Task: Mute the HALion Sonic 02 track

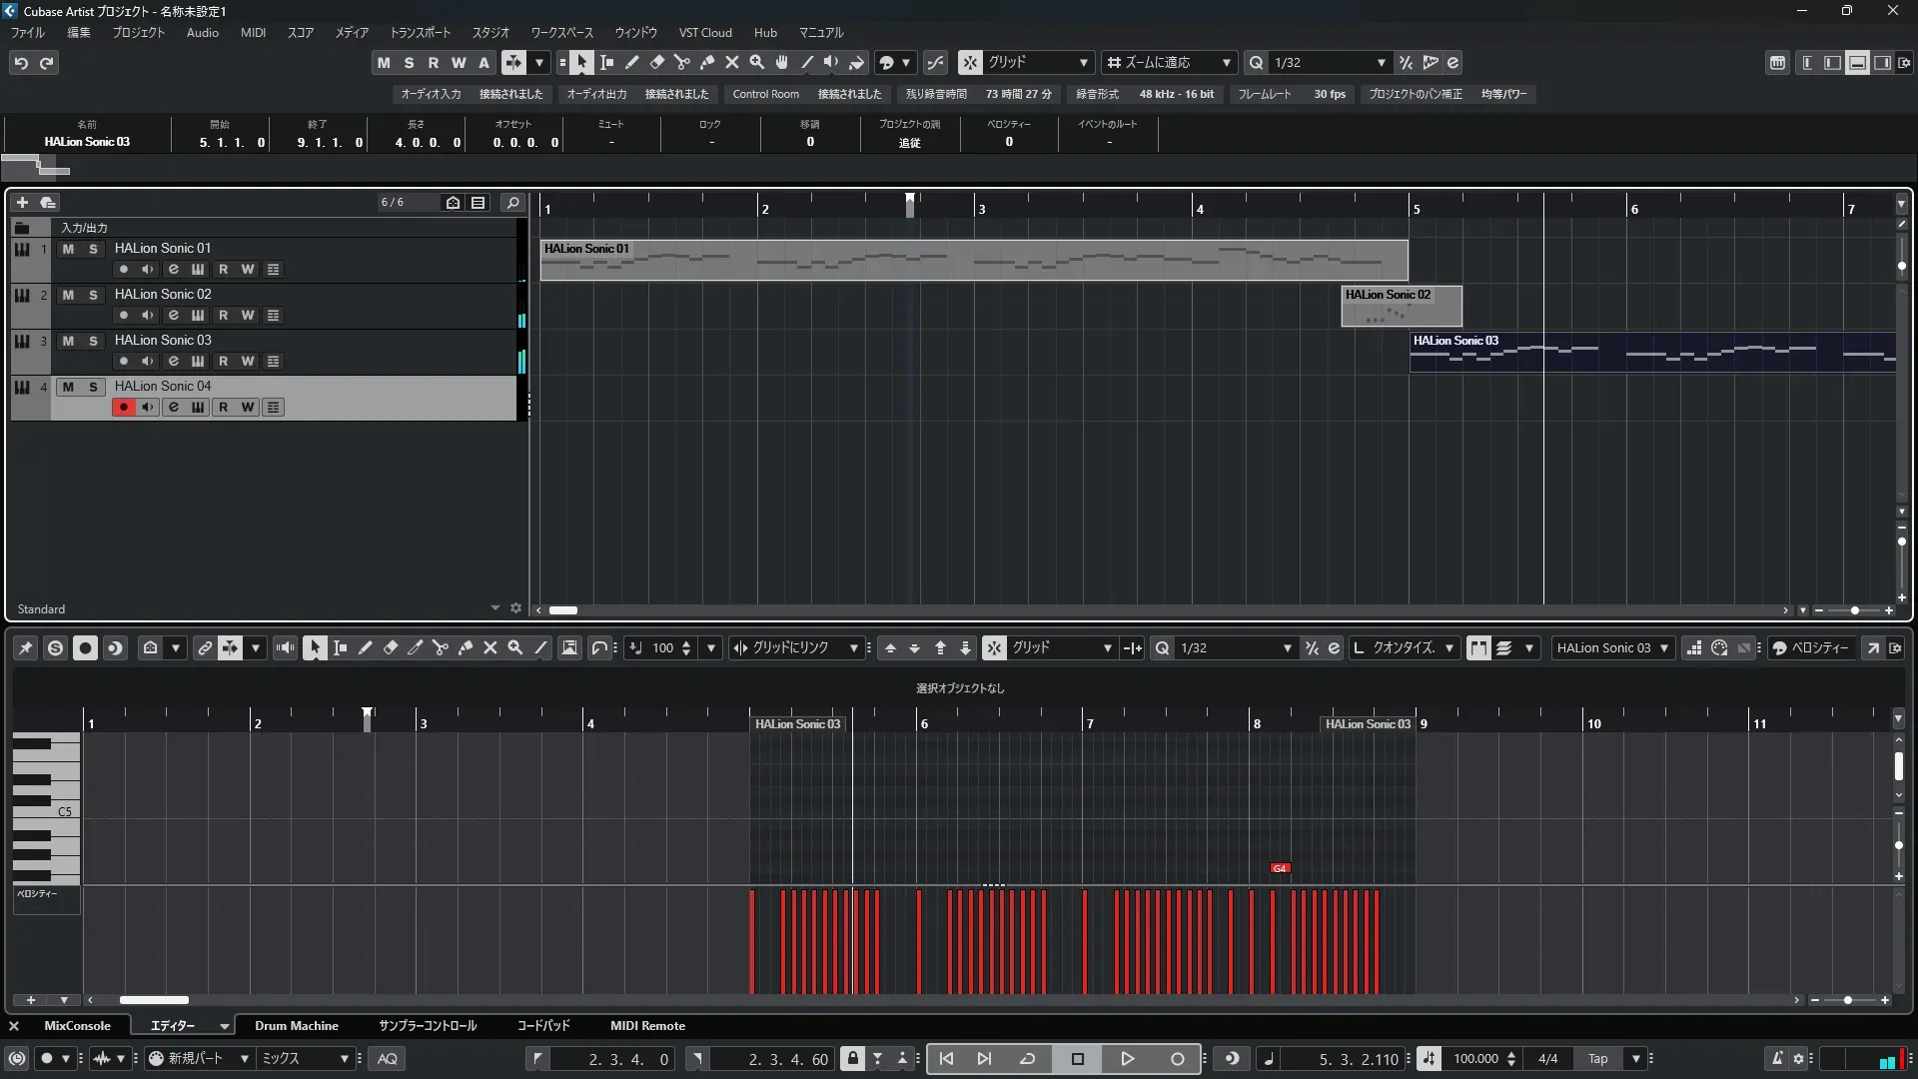Action: [68, 295]
